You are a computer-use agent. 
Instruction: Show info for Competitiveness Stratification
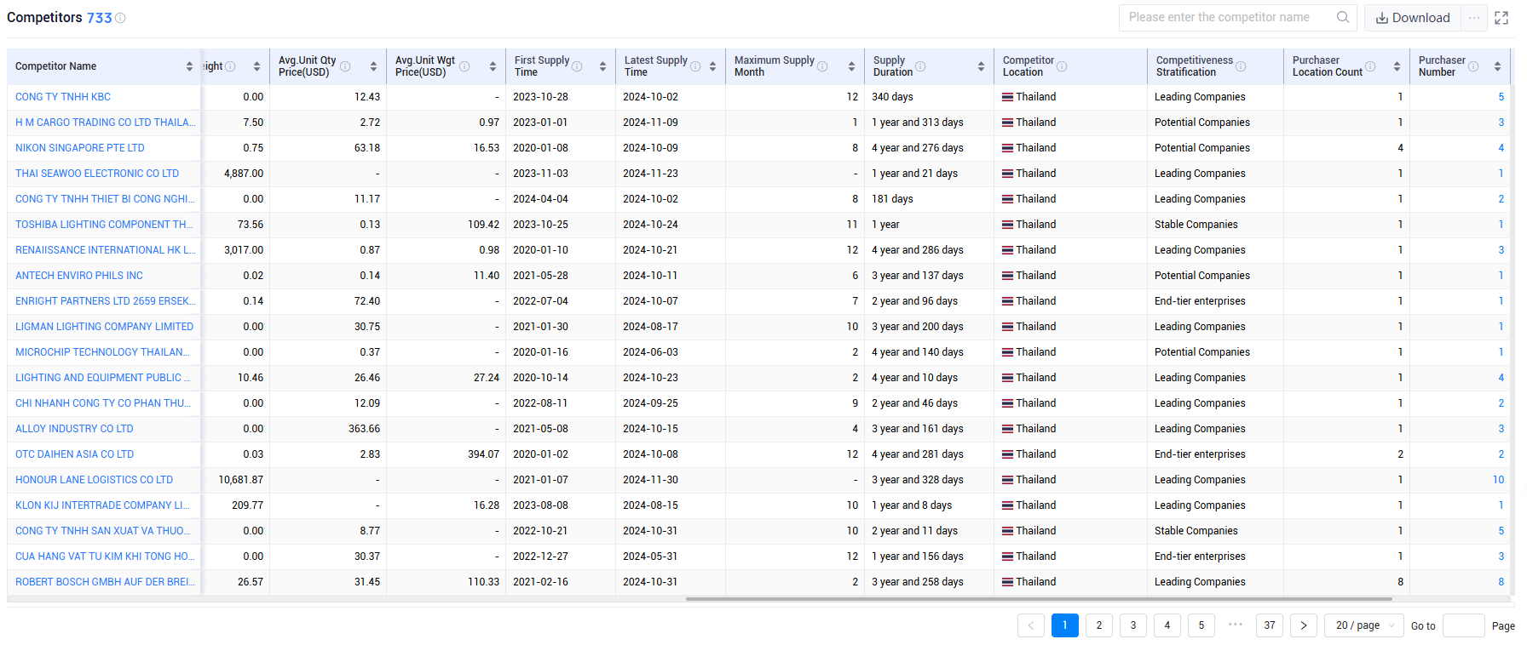tap(1241, 66)
